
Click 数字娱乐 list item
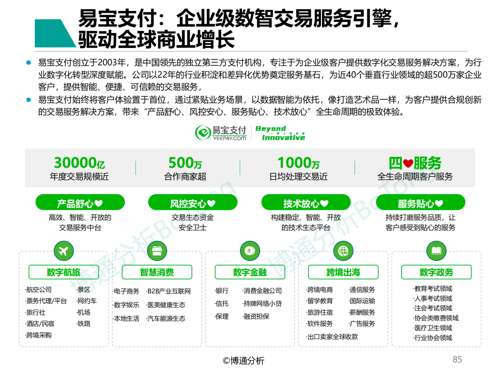point(126,305)
